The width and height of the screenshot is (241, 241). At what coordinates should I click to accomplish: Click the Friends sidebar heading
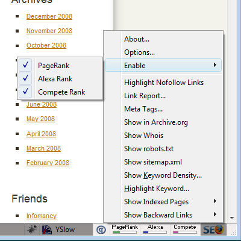click(30, 199)
